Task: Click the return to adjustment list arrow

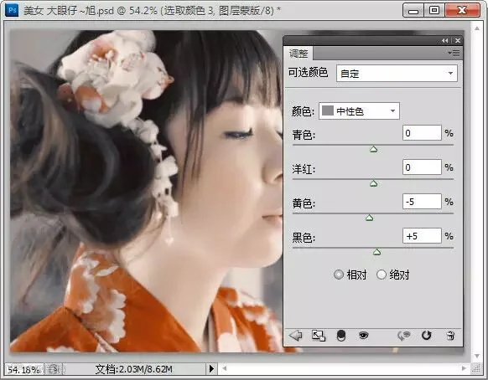Action: click(x=295, y=336)
